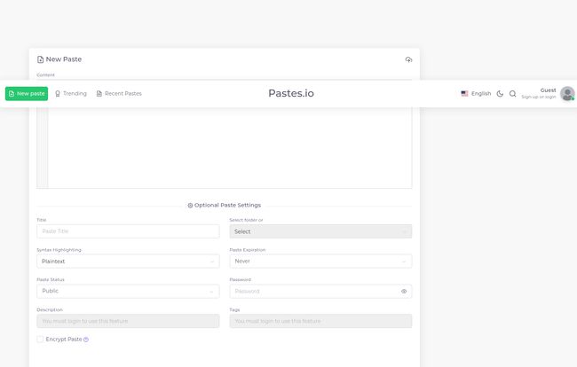The width and height of the screenshot is (577, 367).
Task: Open Recent Pastes from navigation bar
Action: pyautogui.click(x=119, y=94)
